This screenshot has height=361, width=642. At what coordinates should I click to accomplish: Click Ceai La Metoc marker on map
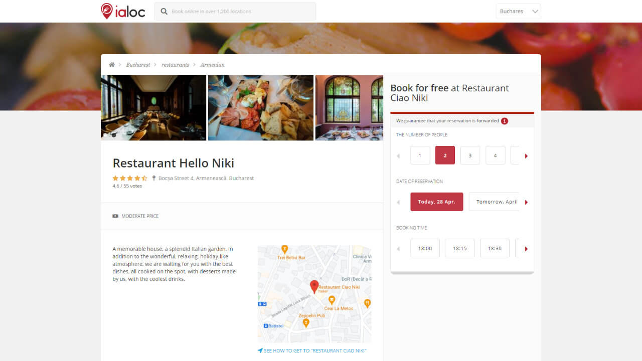pyautogui.click(x=331, y=300)
